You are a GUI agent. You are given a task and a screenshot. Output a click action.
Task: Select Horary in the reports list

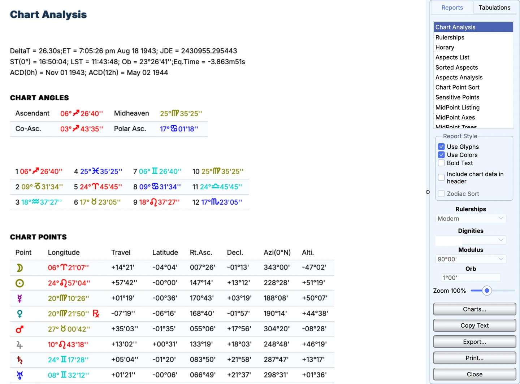click(x=473, y=47)
